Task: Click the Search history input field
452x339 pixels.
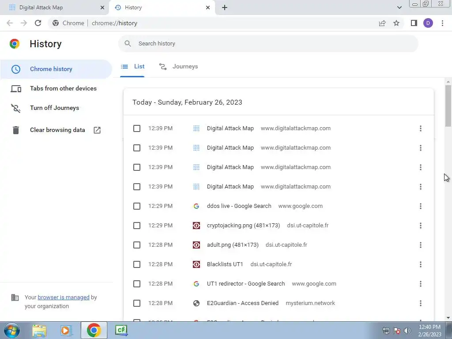Action: click(x=268, y=44)
